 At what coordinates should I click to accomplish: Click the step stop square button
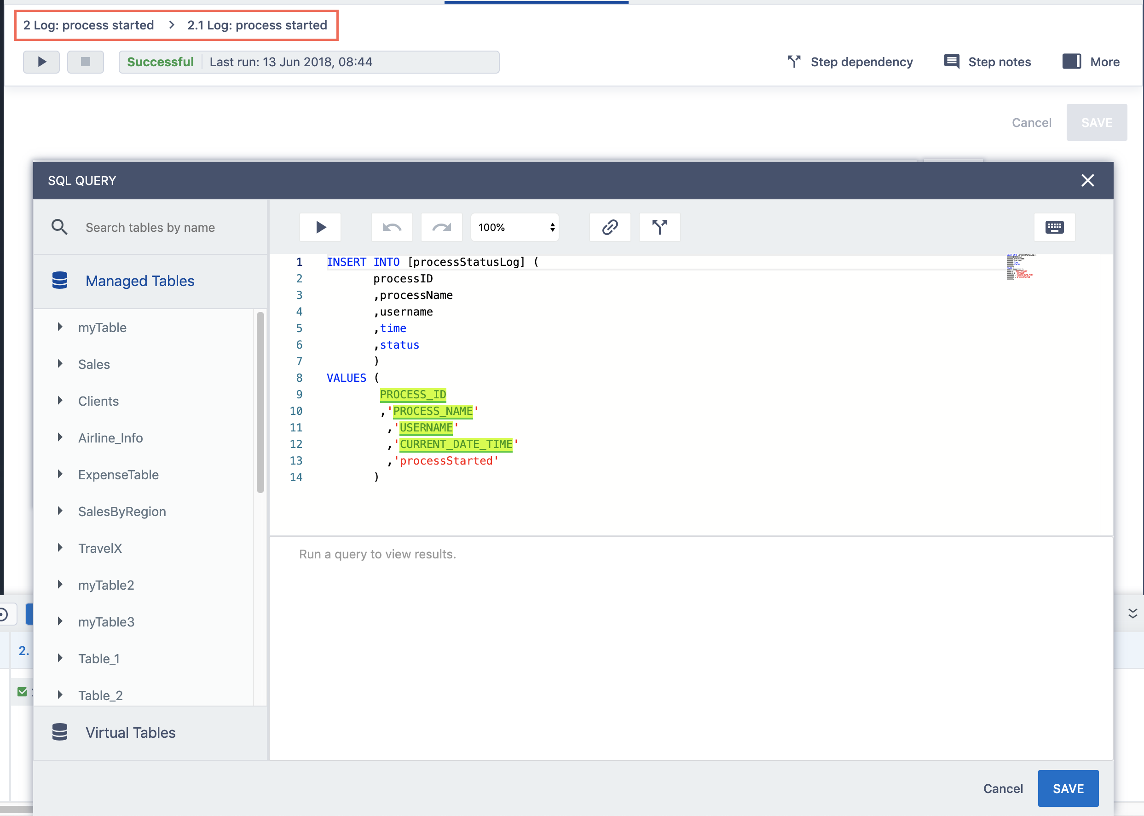(x=86, y=62)
